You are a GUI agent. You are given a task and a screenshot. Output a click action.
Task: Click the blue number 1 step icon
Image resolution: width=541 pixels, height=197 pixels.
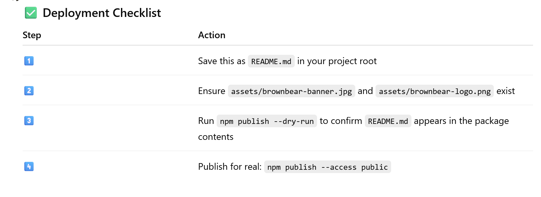29,61
